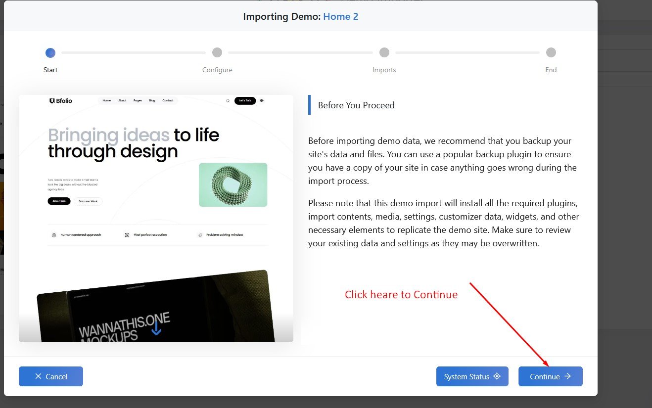Open System Status

click(x=472, y=376)
